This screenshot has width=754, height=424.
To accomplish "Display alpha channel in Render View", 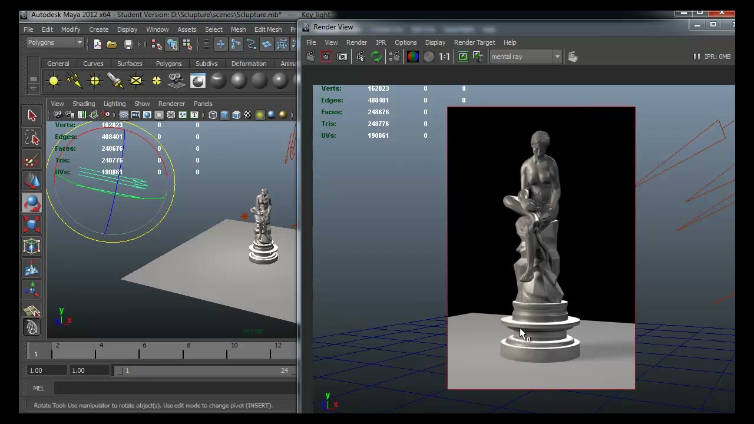I will (x=429, y=57).
